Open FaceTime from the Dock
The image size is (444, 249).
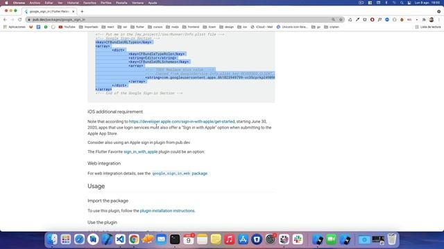pos(332,239)
